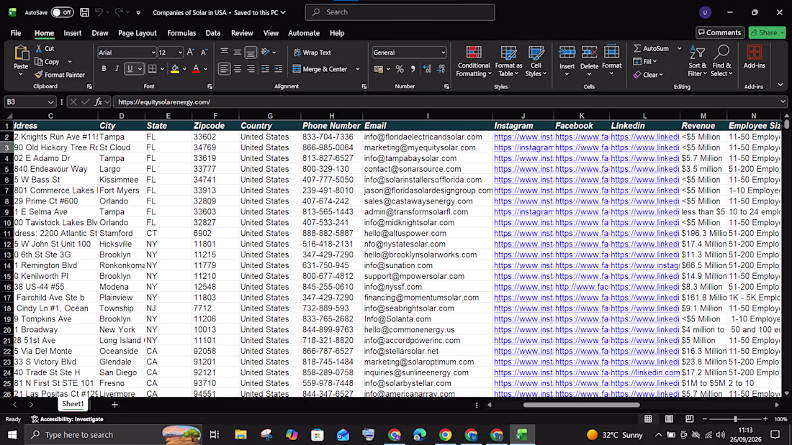
Task: Open Sort & Filter
Action: click(697, 61)
